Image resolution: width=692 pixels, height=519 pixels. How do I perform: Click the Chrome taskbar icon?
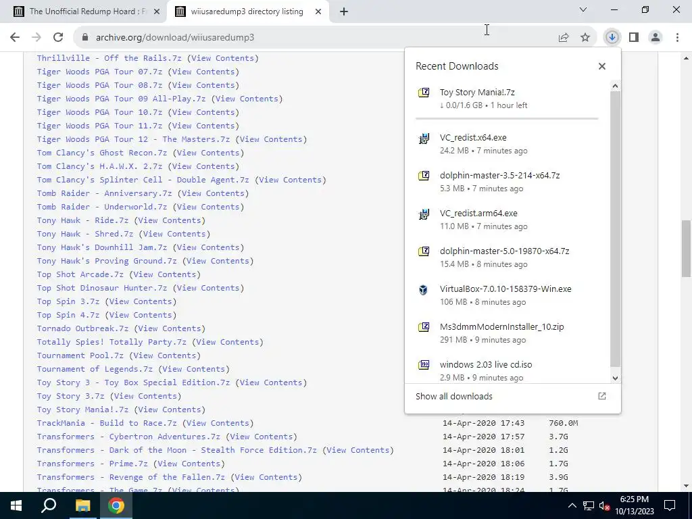pyautogui.click(x=116, y=505)
